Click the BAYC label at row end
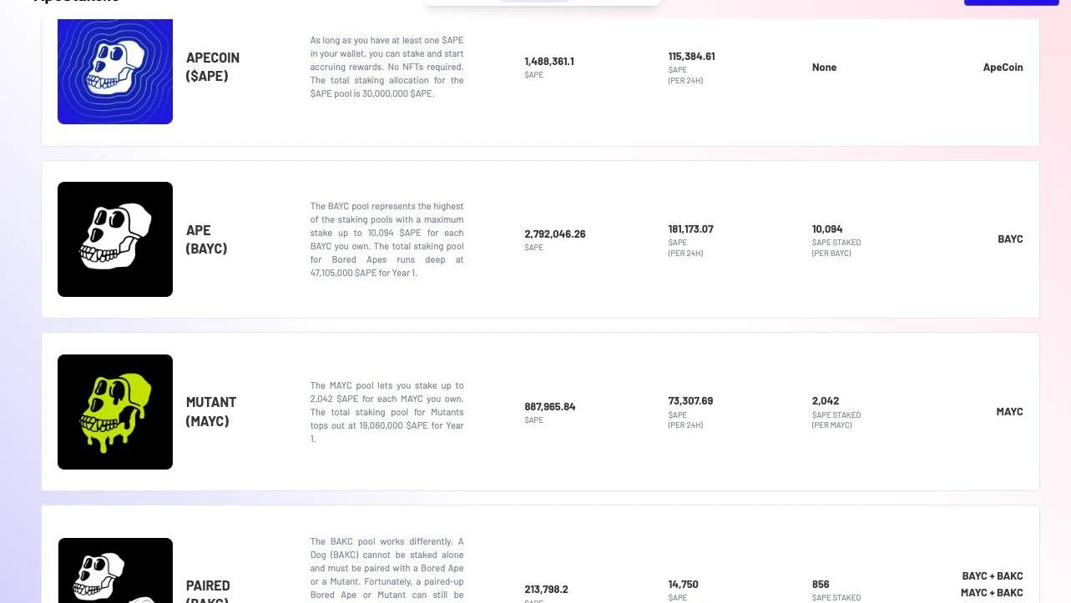 click(1010, 239)
